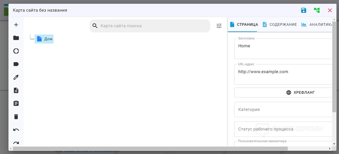Image resolution: width=339 pixels, height=154 pixels.
Task: Click the green sitemap tree icon
Action: 317,10
